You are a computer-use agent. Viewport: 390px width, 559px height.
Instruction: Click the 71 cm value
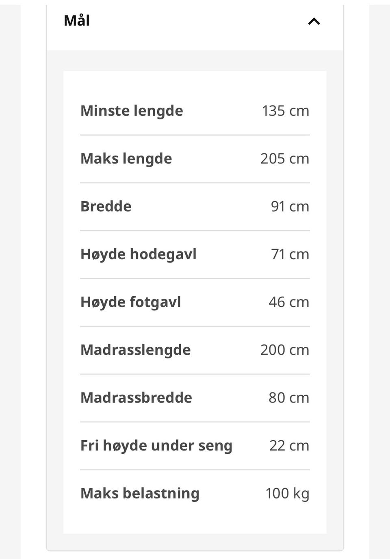click(290, 254)
